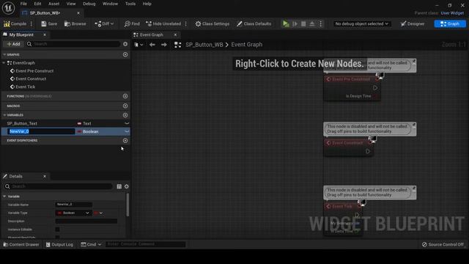The width and height of the screenshot is (469, 264).
Task: Close the SP_Button_WB tab
Action: [x=78, y=13]
